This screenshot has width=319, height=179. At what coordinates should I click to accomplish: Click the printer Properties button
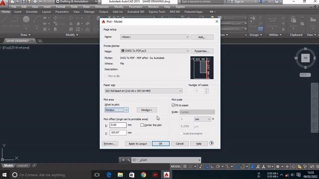point(202,51)
